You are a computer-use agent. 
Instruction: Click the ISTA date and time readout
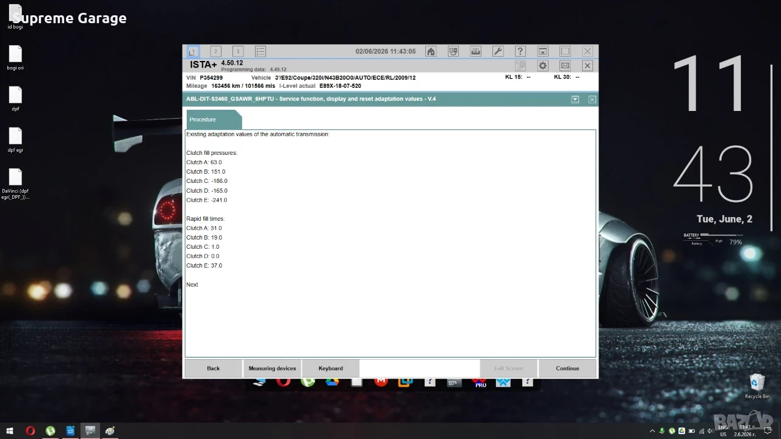[x=386, y=51]
